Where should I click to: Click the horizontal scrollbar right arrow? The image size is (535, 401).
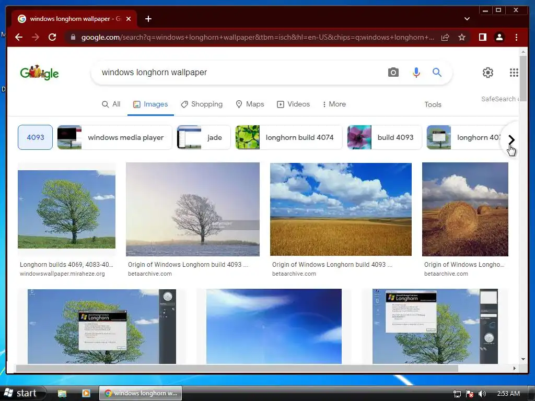pyautogui.click(x=515, y=368)
